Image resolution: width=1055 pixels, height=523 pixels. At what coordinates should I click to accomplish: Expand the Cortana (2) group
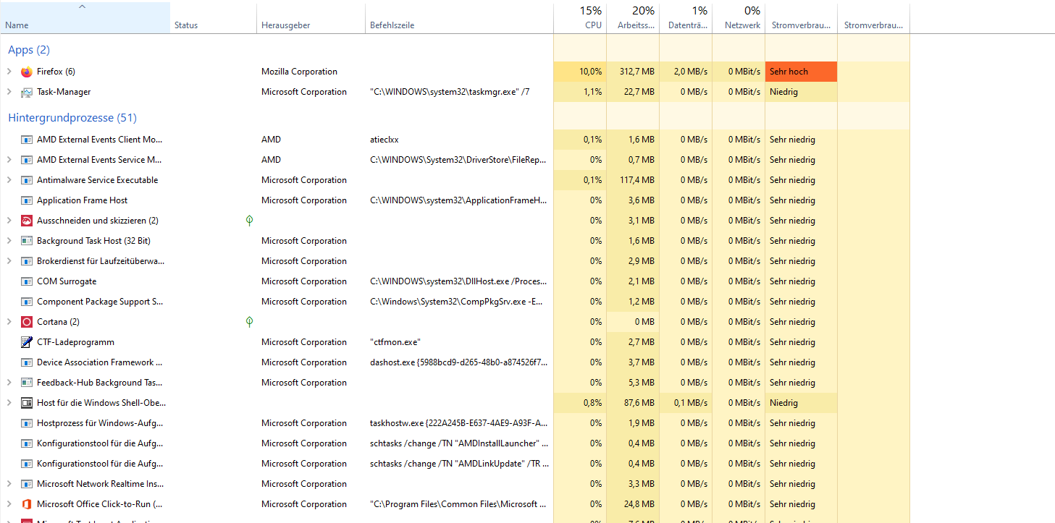[9, 322]
